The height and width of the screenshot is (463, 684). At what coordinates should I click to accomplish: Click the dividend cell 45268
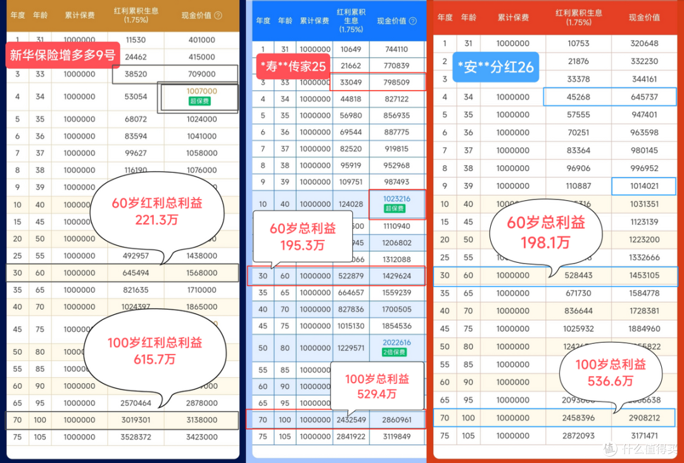[578, 97]
